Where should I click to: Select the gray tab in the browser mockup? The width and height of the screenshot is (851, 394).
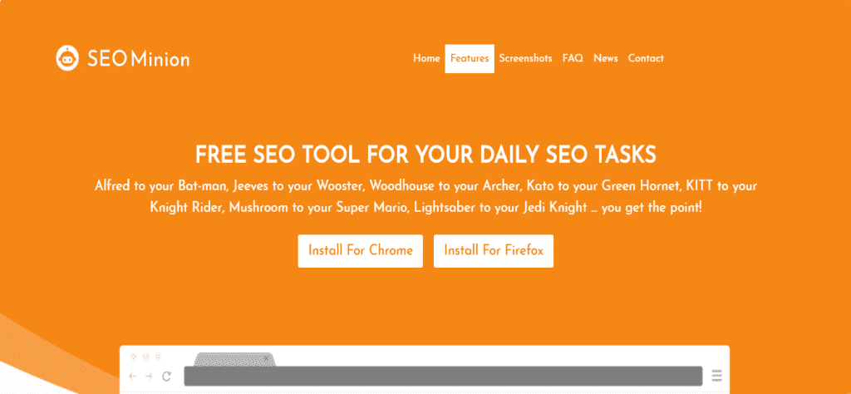[x=234, y=359]
